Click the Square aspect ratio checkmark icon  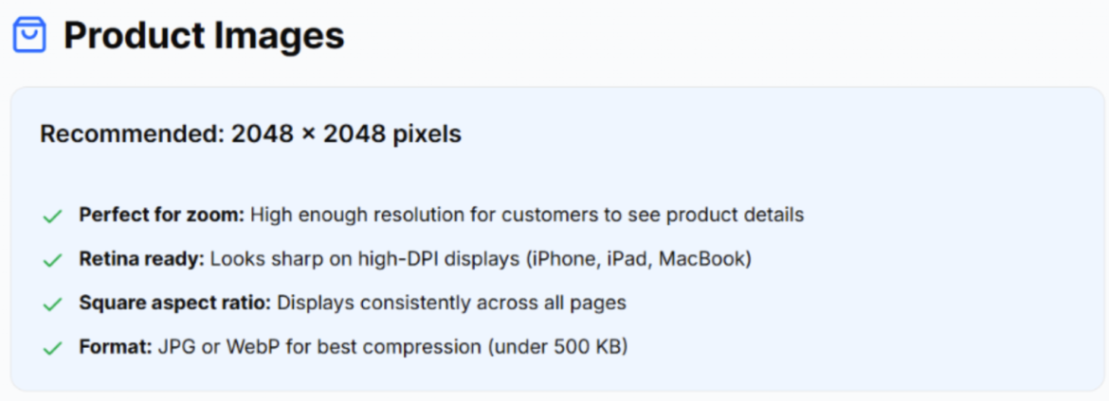[x=52, y=305]
